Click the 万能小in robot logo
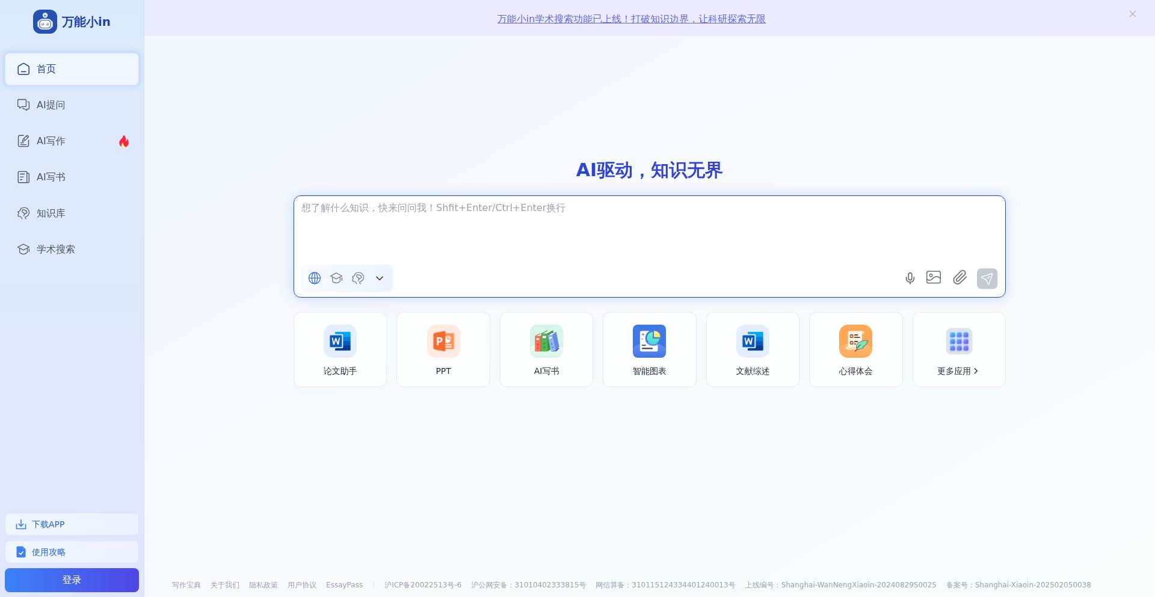The width and height of the screenshot is (1155, 597). click(45, 21)
